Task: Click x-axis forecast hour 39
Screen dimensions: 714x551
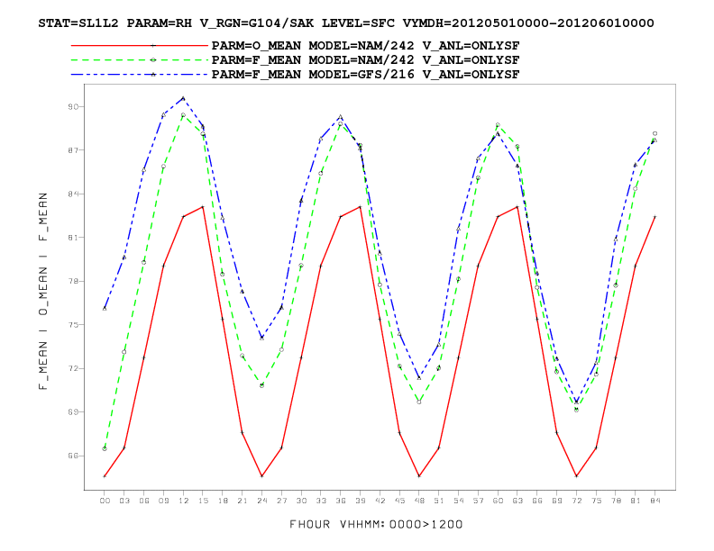Action: 361,501
